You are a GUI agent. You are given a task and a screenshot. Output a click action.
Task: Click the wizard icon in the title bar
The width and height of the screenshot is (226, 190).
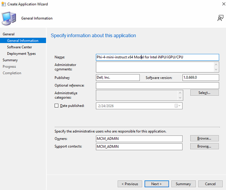pyautogui.click(x=3, y=4)
